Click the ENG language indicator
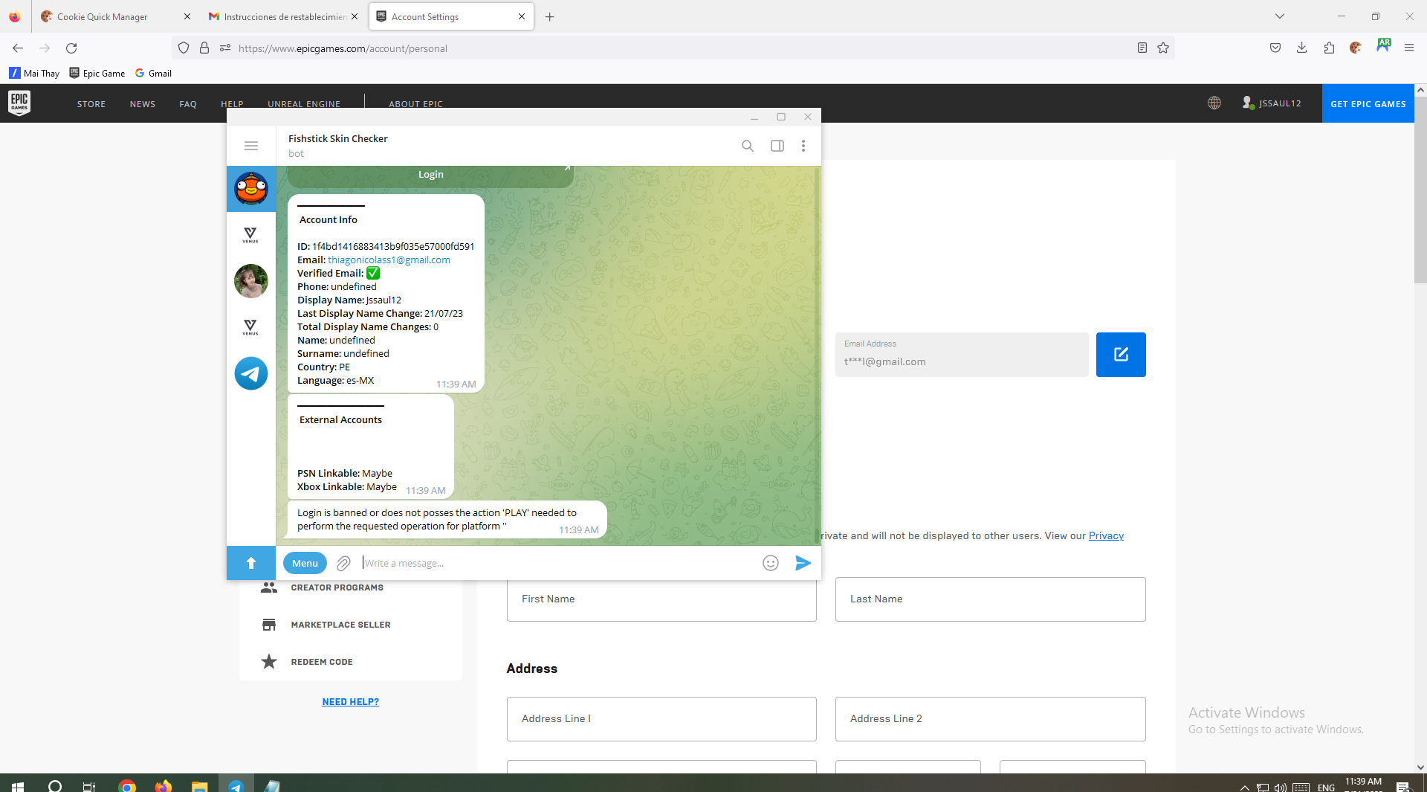The height and width of the screenshot is (792, 1427). 1326,787
